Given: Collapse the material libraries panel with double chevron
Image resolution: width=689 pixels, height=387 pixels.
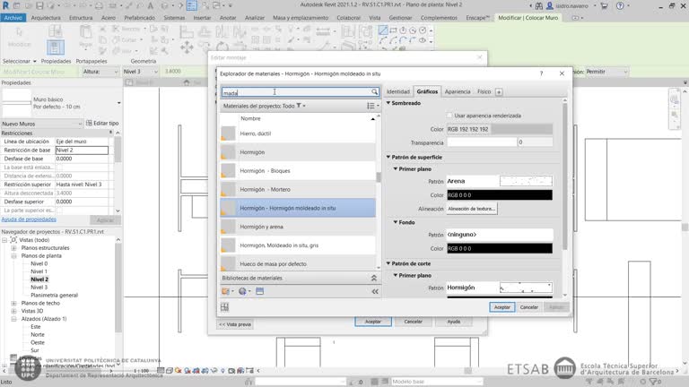Looking at the screenshot, I should 374,279.
